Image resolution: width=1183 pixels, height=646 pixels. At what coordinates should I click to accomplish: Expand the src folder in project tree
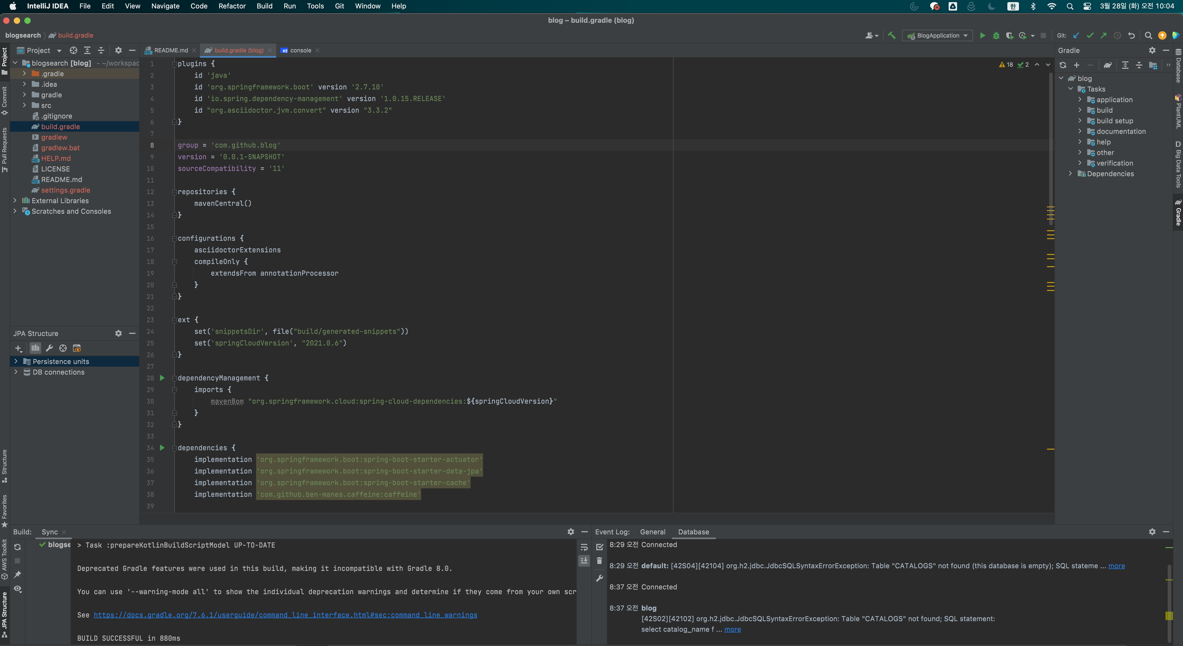pos(24,106)
